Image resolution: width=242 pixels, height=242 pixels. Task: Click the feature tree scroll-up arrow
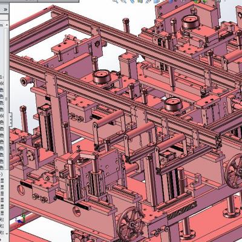coord(7,25)
